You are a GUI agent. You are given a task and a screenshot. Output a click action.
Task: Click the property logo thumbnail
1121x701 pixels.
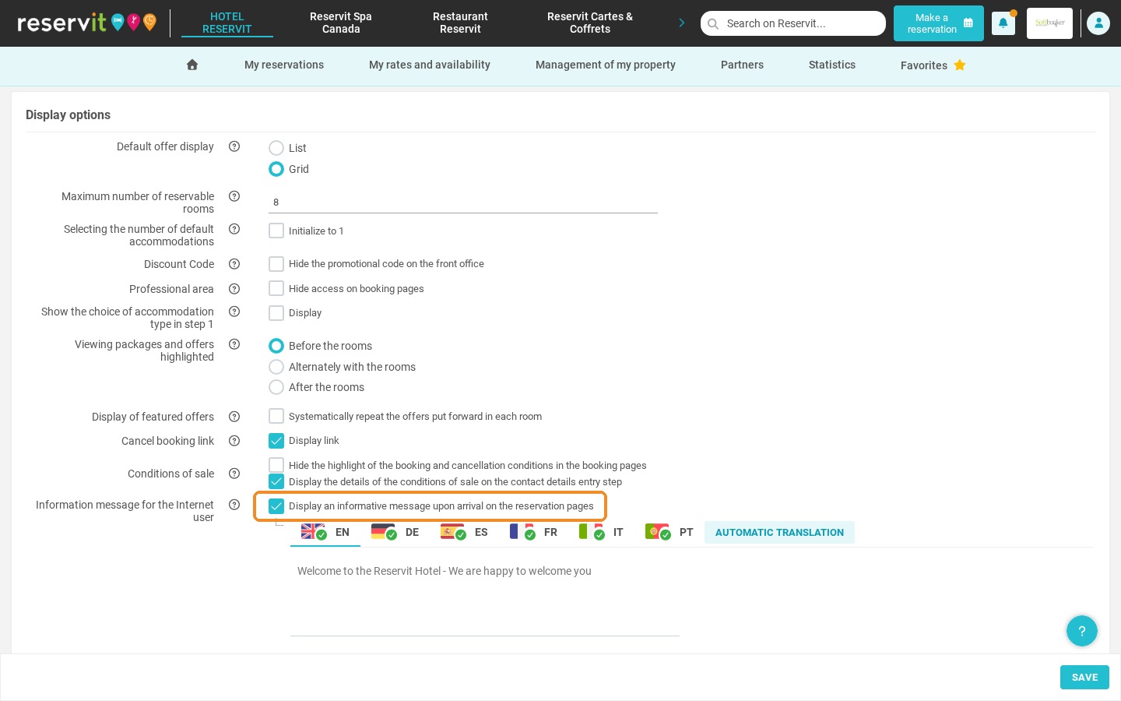[x=1049, y=23]
